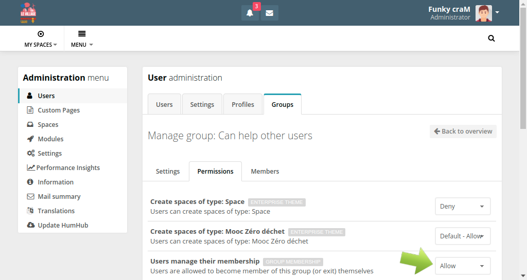The image size is (527, 280).
Task: Open Custom Pages in admin menu
Action: click(59, 110)
